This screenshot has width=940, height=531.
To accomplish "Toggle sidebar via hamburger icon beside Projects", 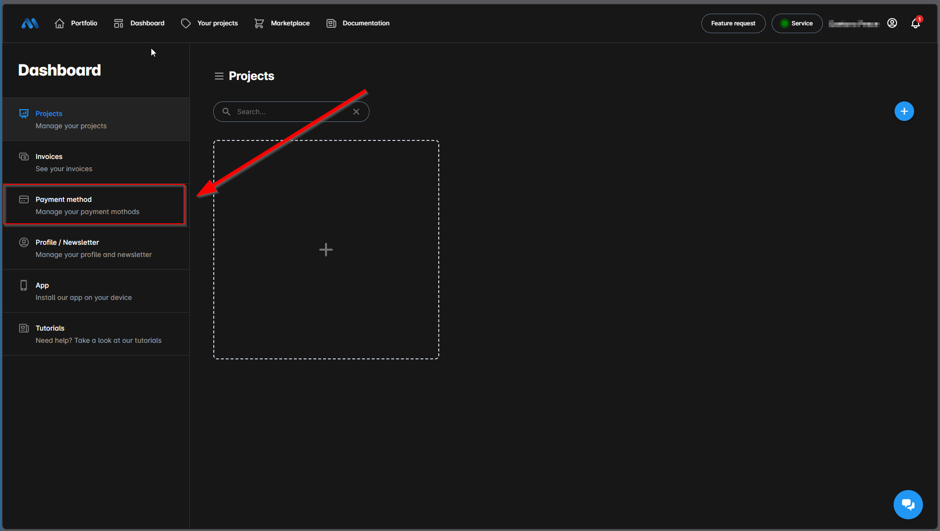I will 219,76.
